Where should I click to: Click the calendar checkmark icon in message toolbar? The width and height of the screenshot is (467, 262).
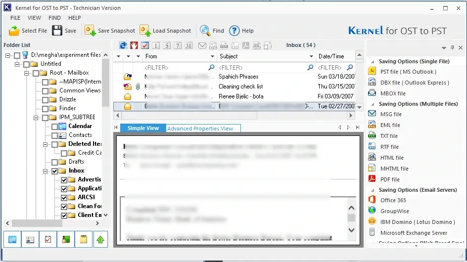pyautogui.click(x=145, y=45)
